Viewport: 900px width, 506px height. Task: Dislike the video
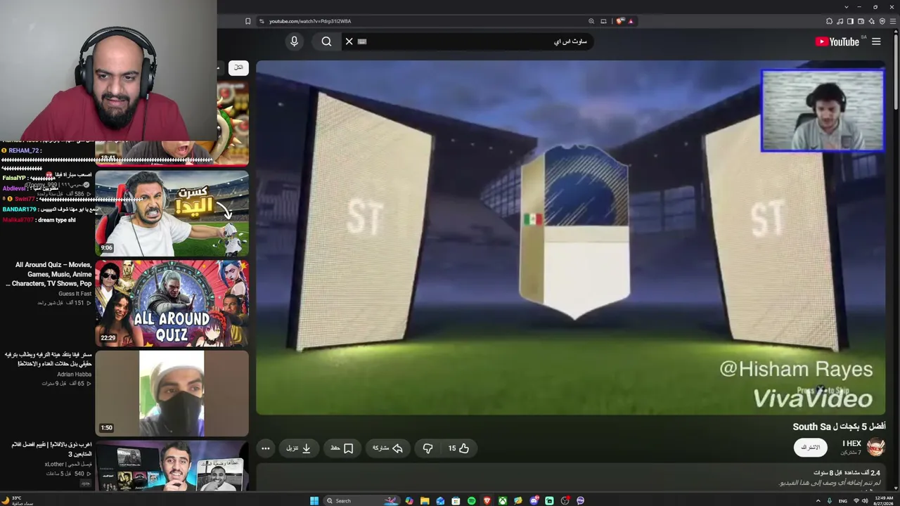click(x=427, y=448)
